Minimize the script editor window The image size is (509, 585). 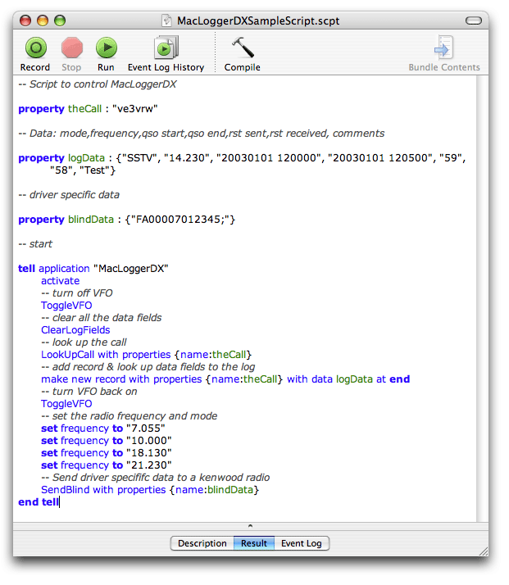[x=43, y=20]
